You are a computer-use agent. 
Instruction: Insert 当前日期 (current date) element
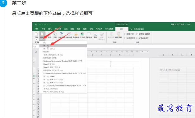(62, 35)
